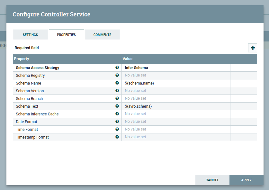Click help icon beside Schema Access Strategy

[117, 68]
